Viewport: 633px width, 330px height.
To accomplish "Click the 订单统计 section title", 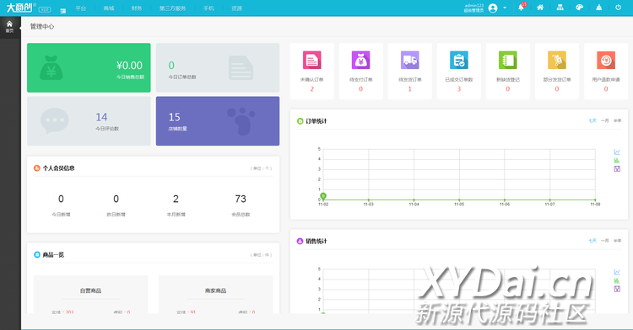I will [316, 121].
